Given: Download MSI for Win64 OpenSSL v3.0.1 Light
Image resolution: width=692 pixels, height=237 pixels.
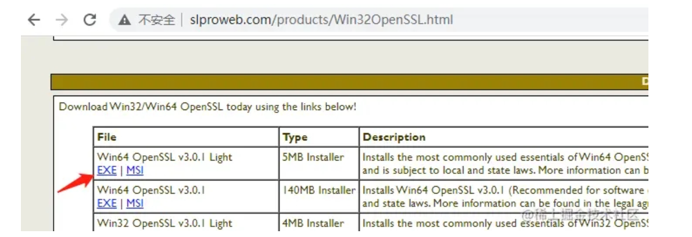Looking at the screenshot, I should tap(135, 170).
